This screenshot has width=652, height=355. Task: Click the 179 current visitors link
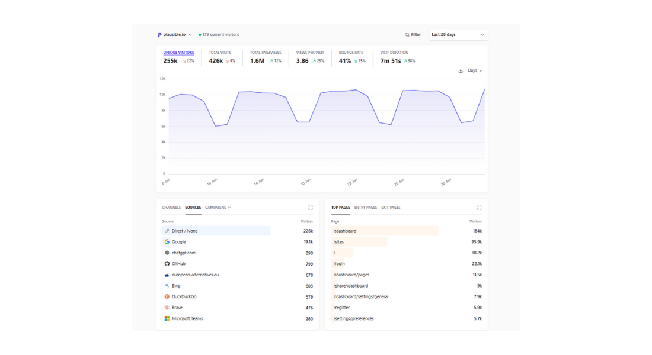click(x=220, y=35)
